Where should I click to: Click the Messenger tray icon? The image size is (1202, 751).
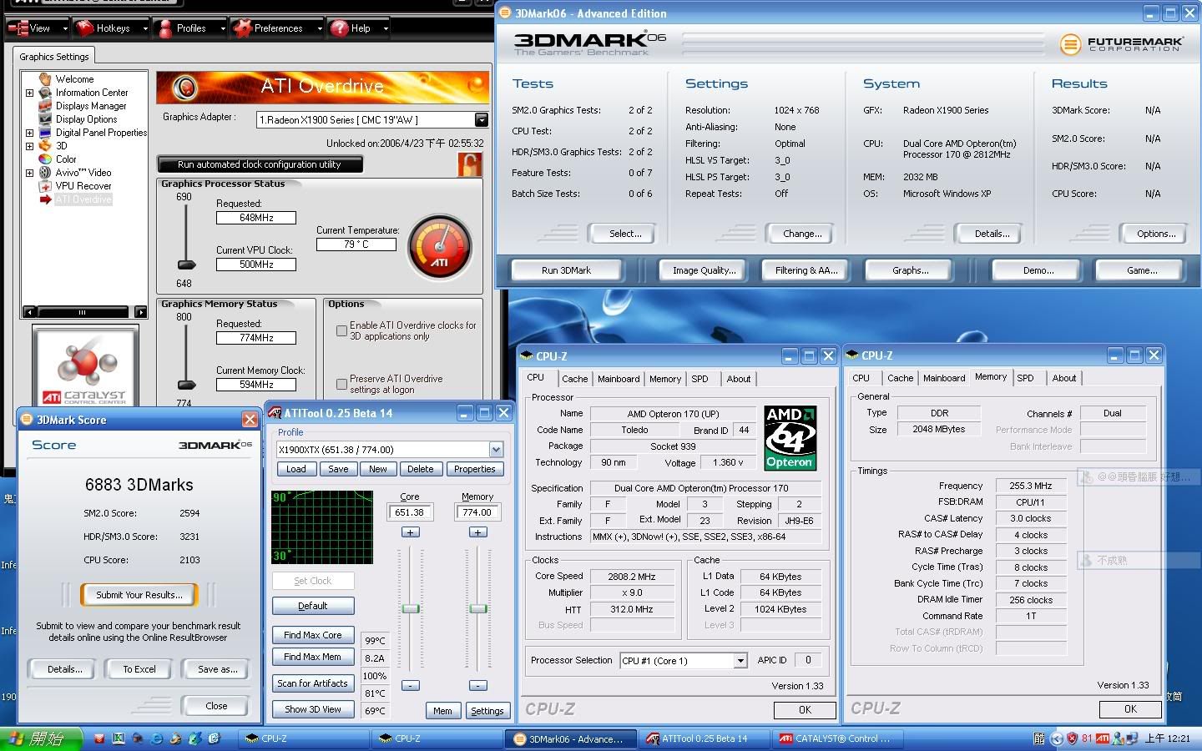1118,738
